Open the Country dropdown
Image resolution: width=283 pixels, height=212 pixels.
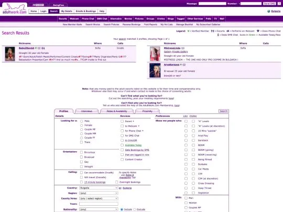pyautogui.click(x=99, y=188)
